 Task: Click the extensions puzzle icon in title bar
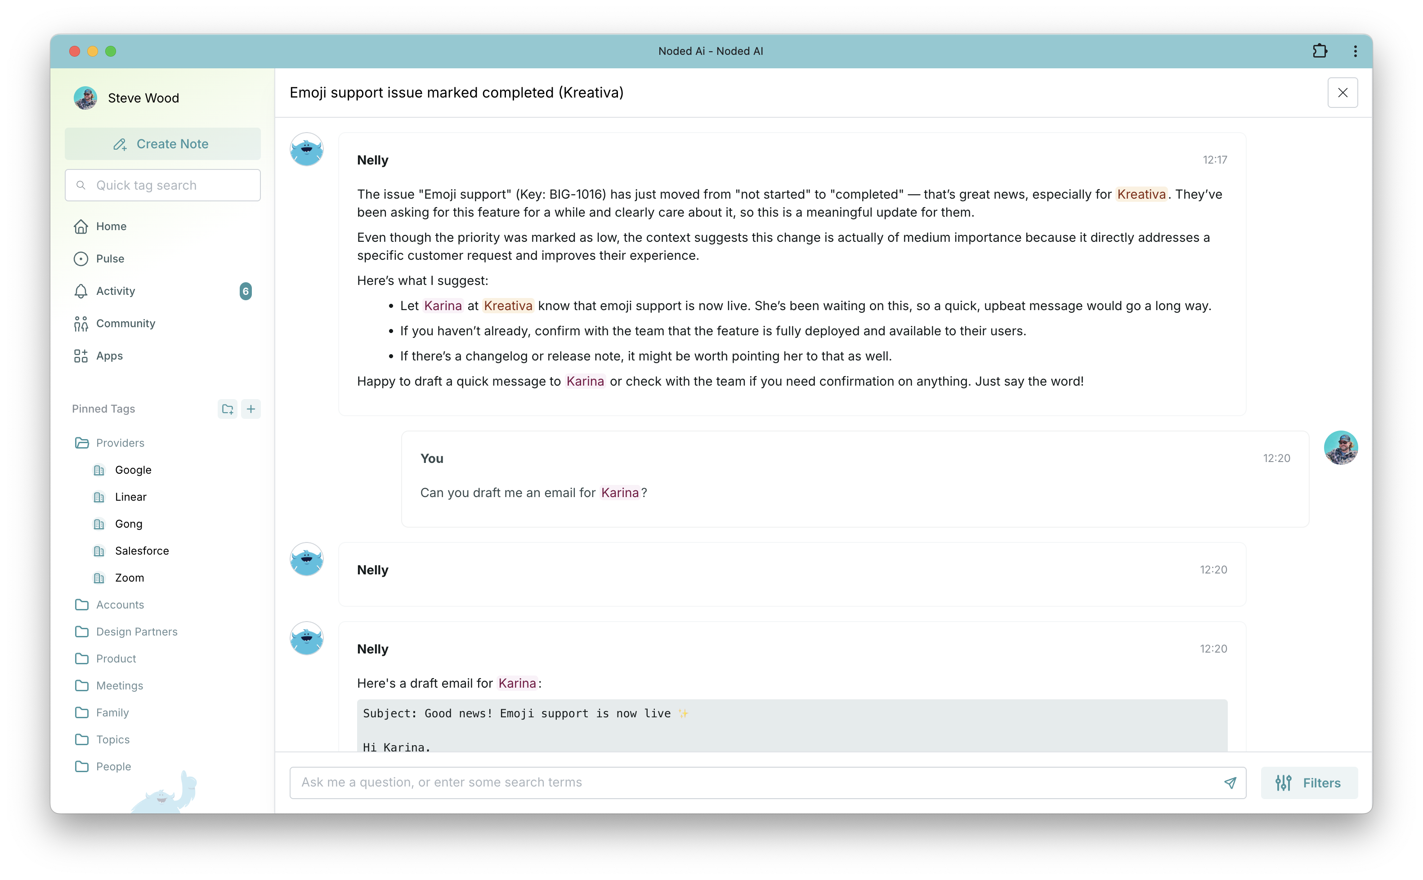(1320, 51)
